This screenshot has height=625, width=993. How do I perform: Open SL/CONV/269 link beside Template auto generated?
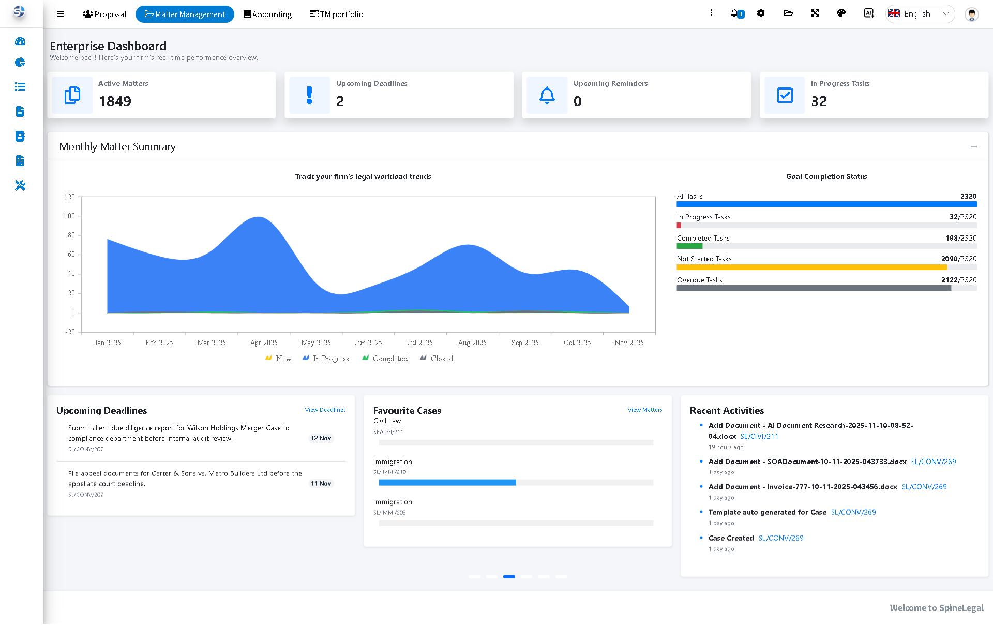pos(853,512)
